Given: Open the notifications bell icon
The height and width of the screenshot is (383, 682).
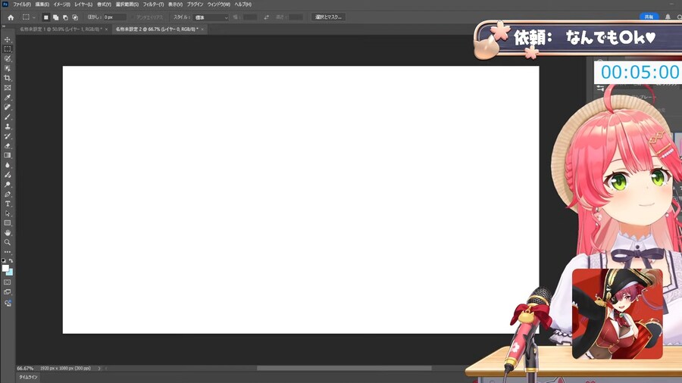Looking at the screenshot, I should coord(668,17).
